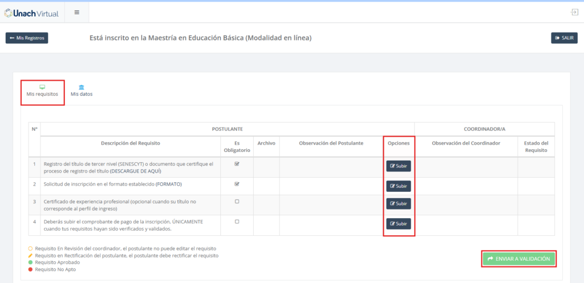Screen dimensions: 584x283
Task: Click Subir for Certificado de experiencia profesional
Action: click(398, 204)
